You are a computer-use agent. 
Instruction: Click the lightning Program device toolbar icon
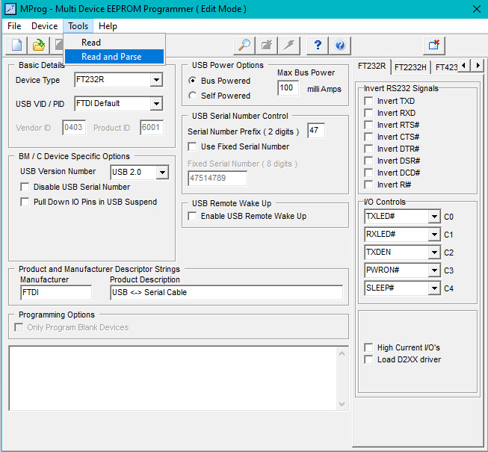[x=289, y=46]
